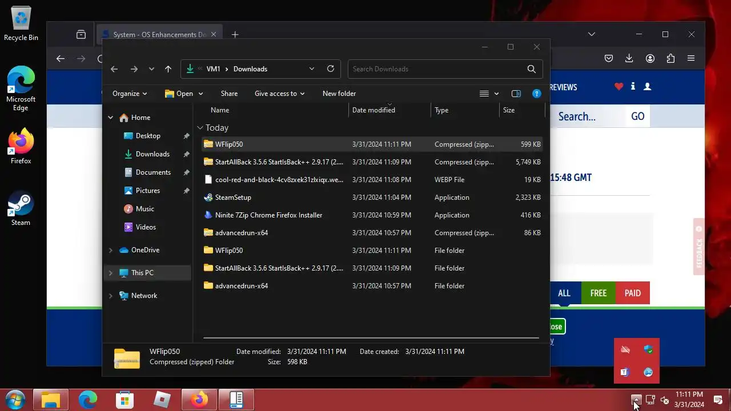The width and height of the screenshot is (731, 411).
Task: Click the search magnifier icon
Action: coord(532,69)
